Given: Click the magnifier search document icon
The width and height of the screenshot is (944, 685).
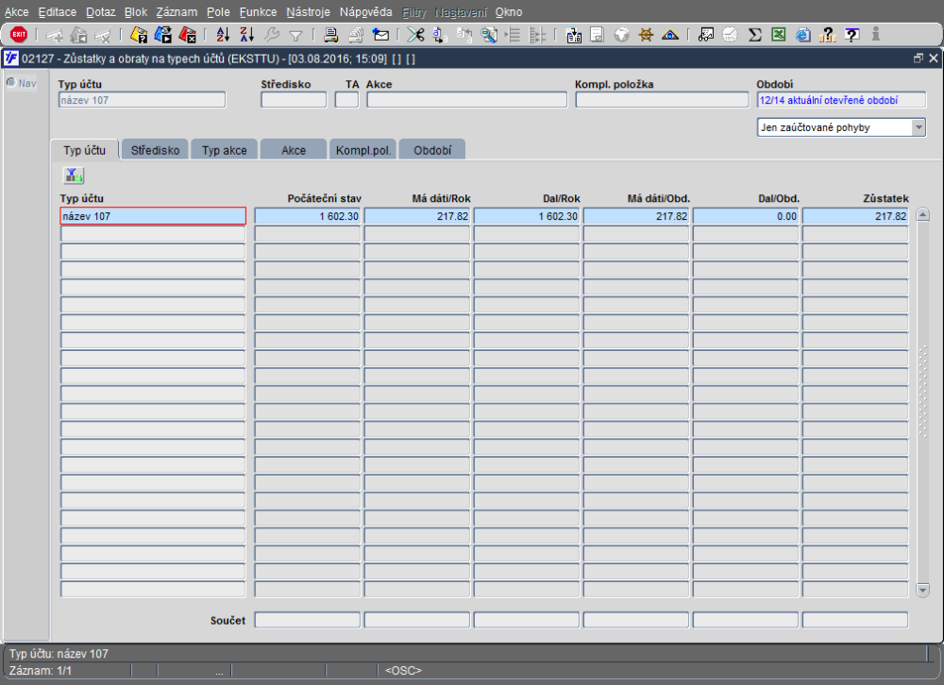Looking at the screenshot, I should click(x=489, y=35).
